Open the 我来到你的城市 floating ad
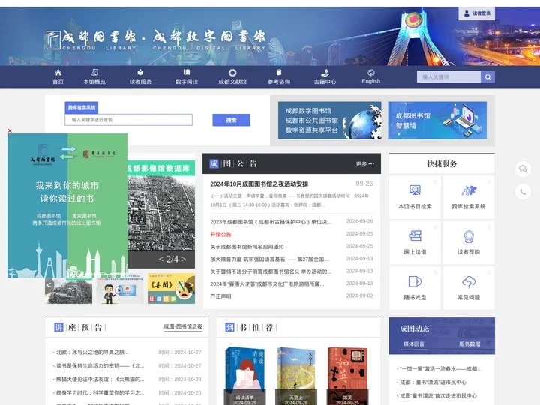 point(67,205)
